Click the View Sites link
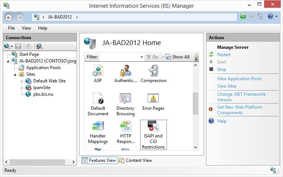The image size is (283, 177). pyautogui.click(x=227, y=86)
